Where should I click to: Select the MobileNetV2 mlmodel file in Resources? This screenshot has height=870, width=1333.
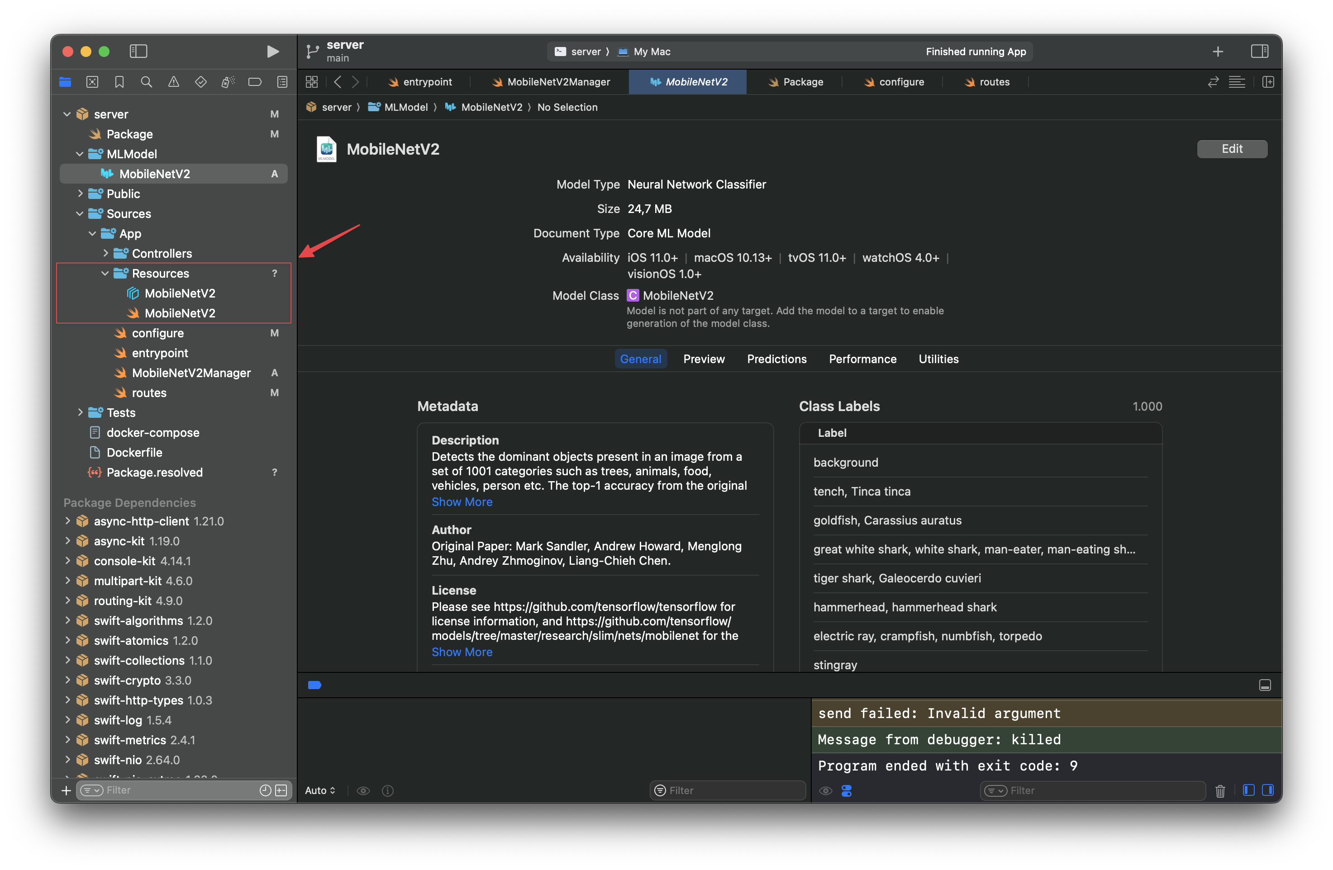click(x=180, y=292)
